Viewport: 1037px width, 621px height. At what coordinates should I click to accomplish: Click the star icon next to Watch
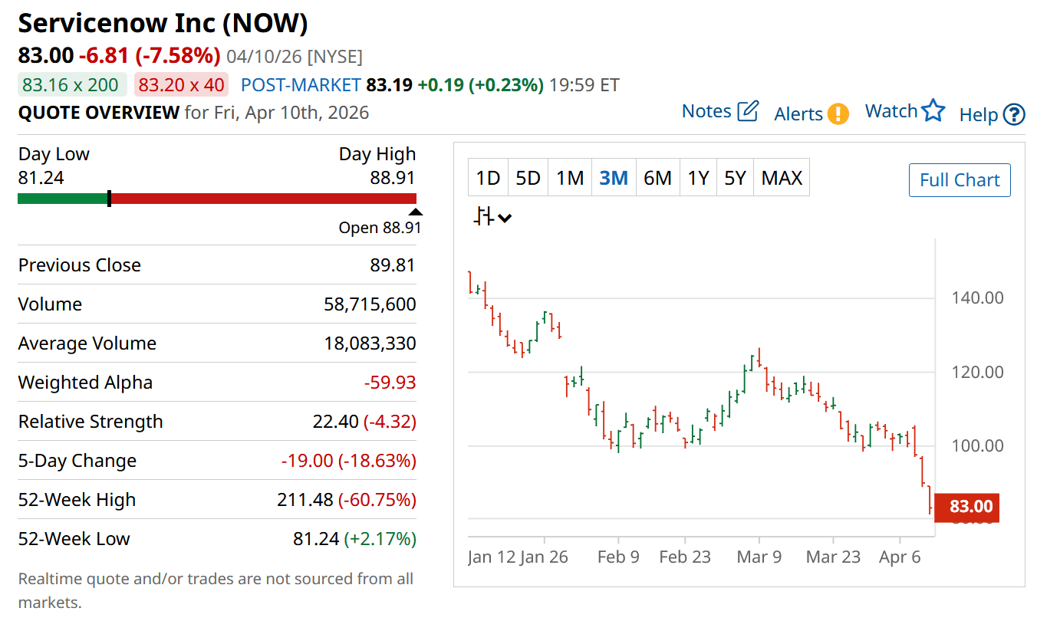(933, 110)
